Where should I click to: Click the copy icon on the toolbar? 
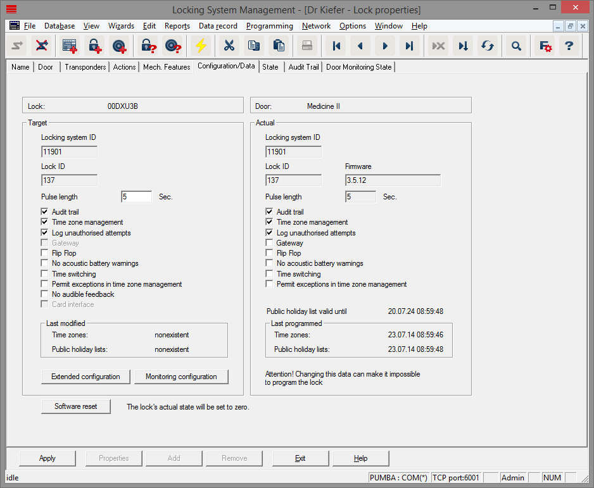pyautogui.click(x=254, y=46)
